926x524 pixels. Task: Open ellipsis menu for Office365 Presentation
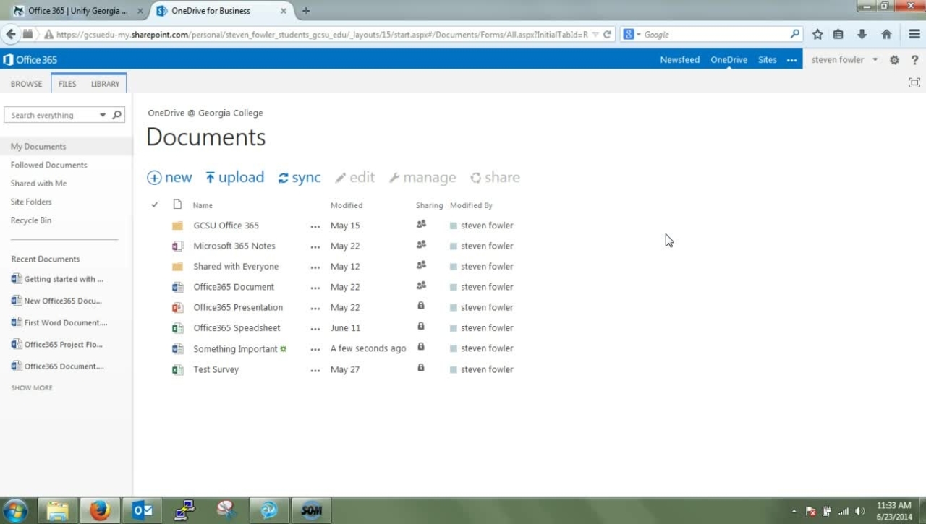tap(315, 308)
